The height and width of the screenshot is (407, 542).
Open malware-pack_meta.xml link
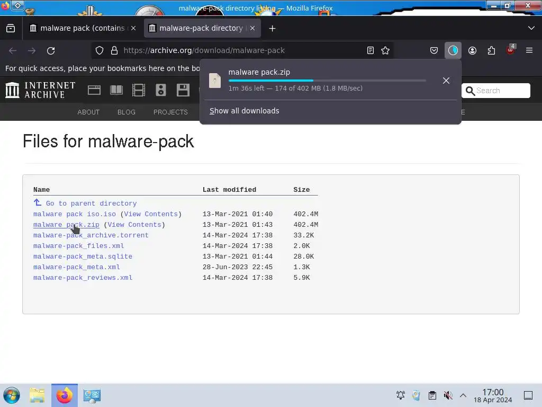point(76,267)
